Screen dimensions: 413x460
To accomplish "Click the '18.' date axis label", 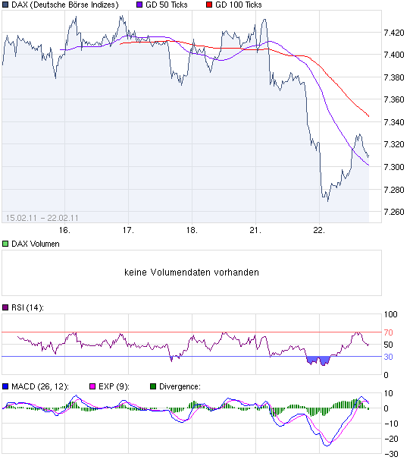I will pyautogui.click(x=192, y=230).
